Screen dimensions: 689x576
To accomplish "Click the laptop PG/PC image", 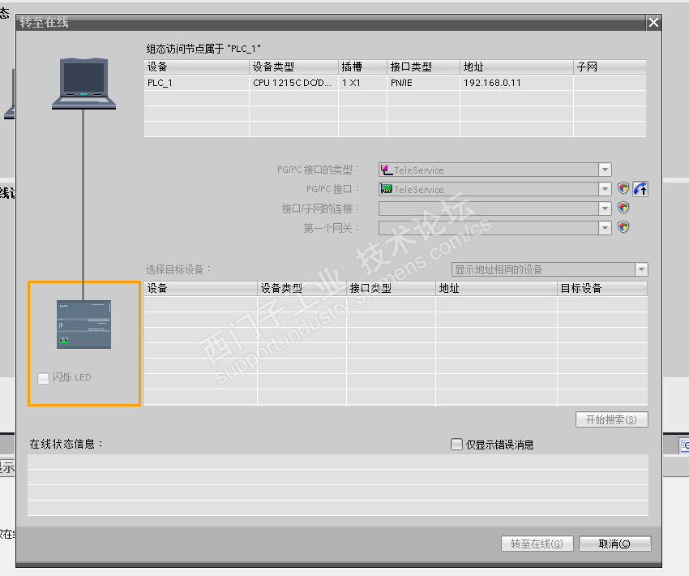I will point(83,84).
